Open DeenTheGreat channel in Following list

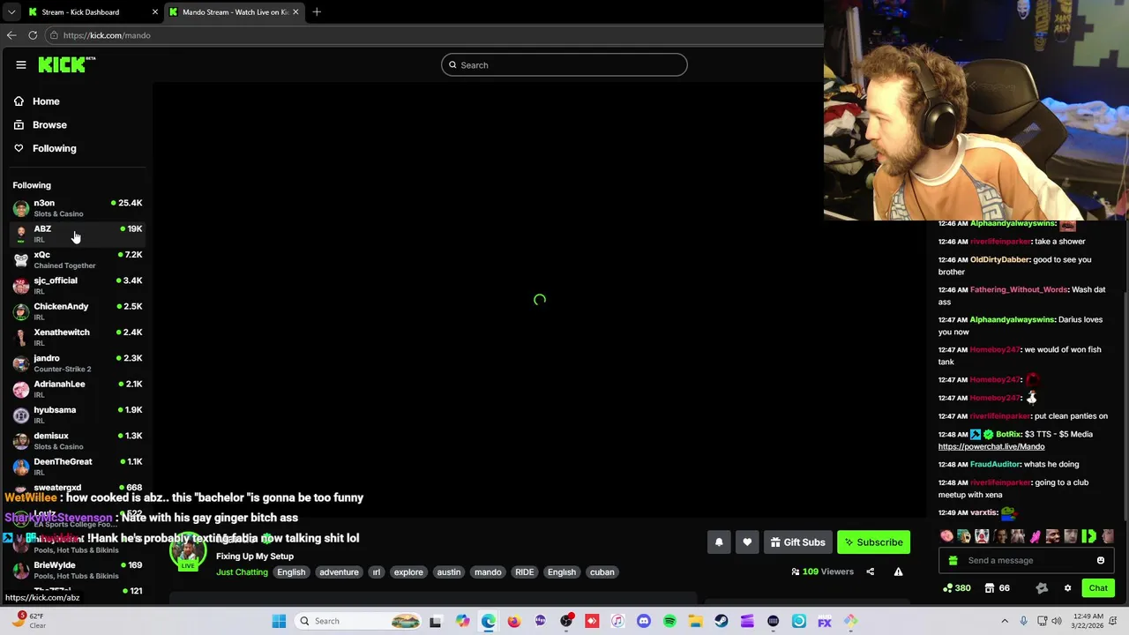pyautogui.click(x=78, y=467)
